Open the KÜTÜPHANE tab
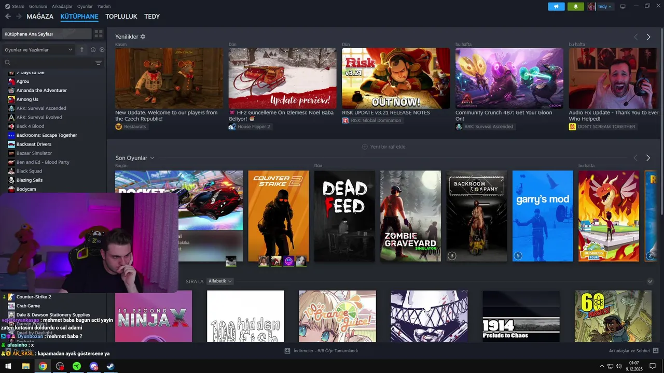Screen dimensions: 664x373 tap(79, 17)
